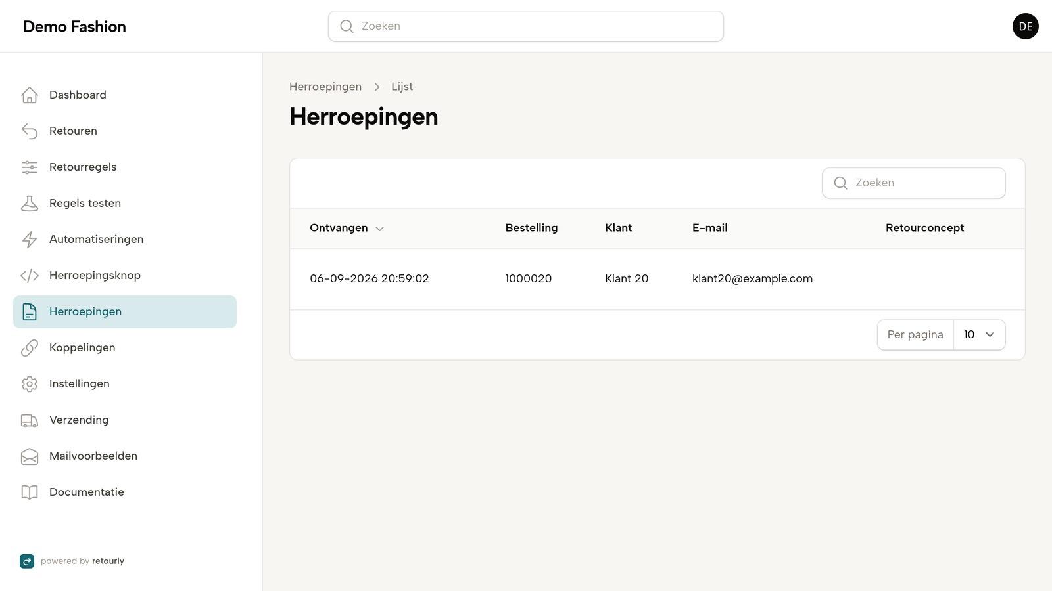Viewport: 1052px width, 591px height.
Task: Click email klant20@example.com
Action: [x=752, y=278]
